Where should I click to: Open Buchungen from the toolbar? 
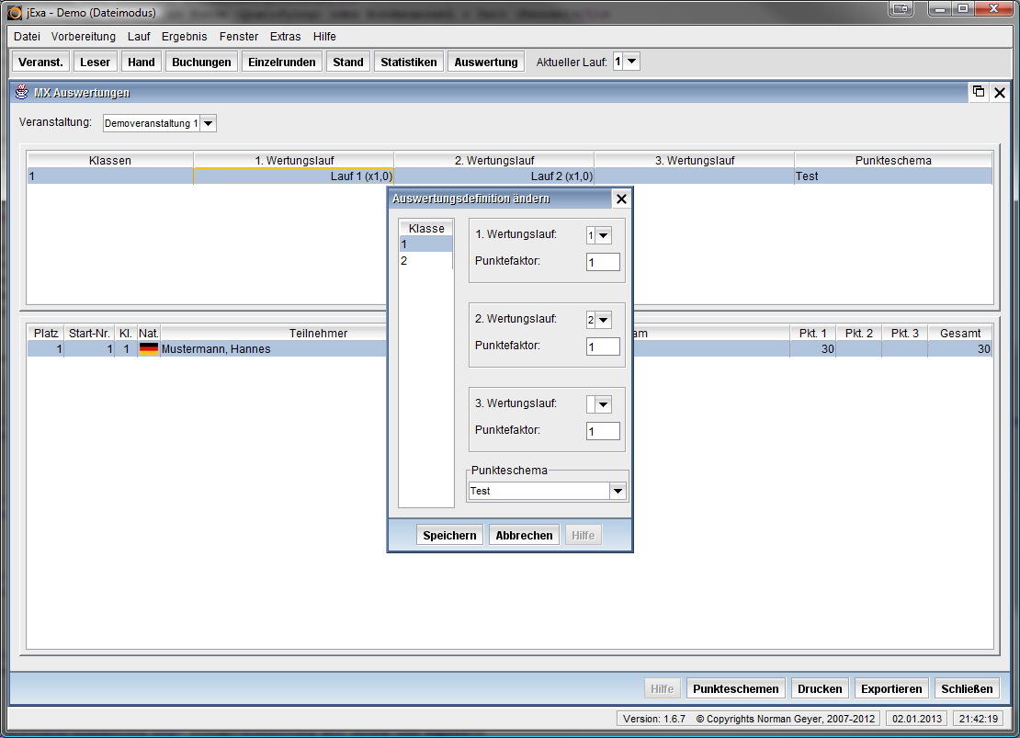tap(201, 62)
